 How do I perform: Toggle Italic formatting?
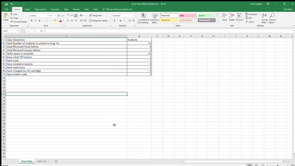click(35, 20)
